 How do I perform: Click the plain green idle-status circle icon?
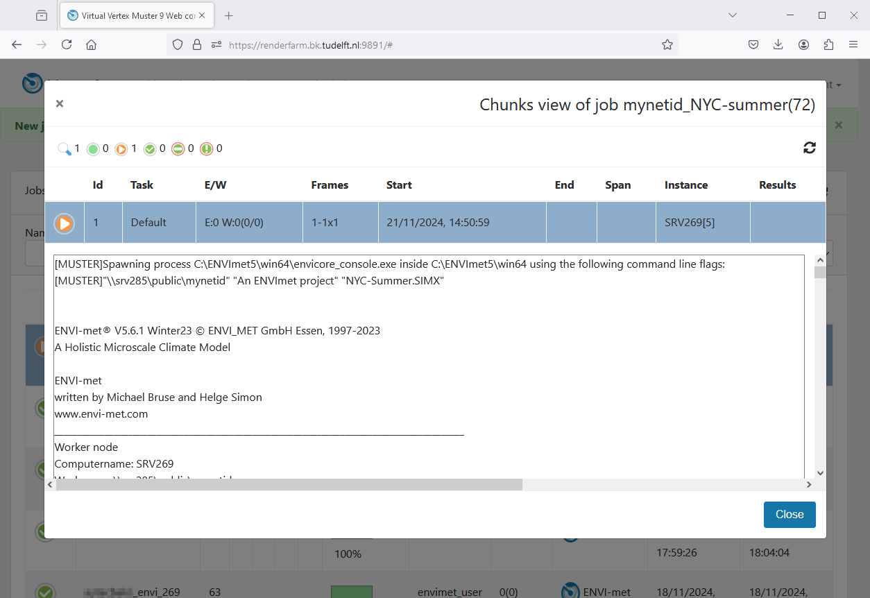(x=93, y=148)
